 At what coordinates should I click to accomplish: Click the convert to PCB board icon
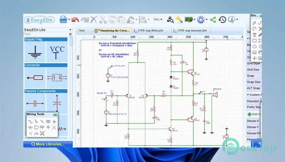(189, 19)
